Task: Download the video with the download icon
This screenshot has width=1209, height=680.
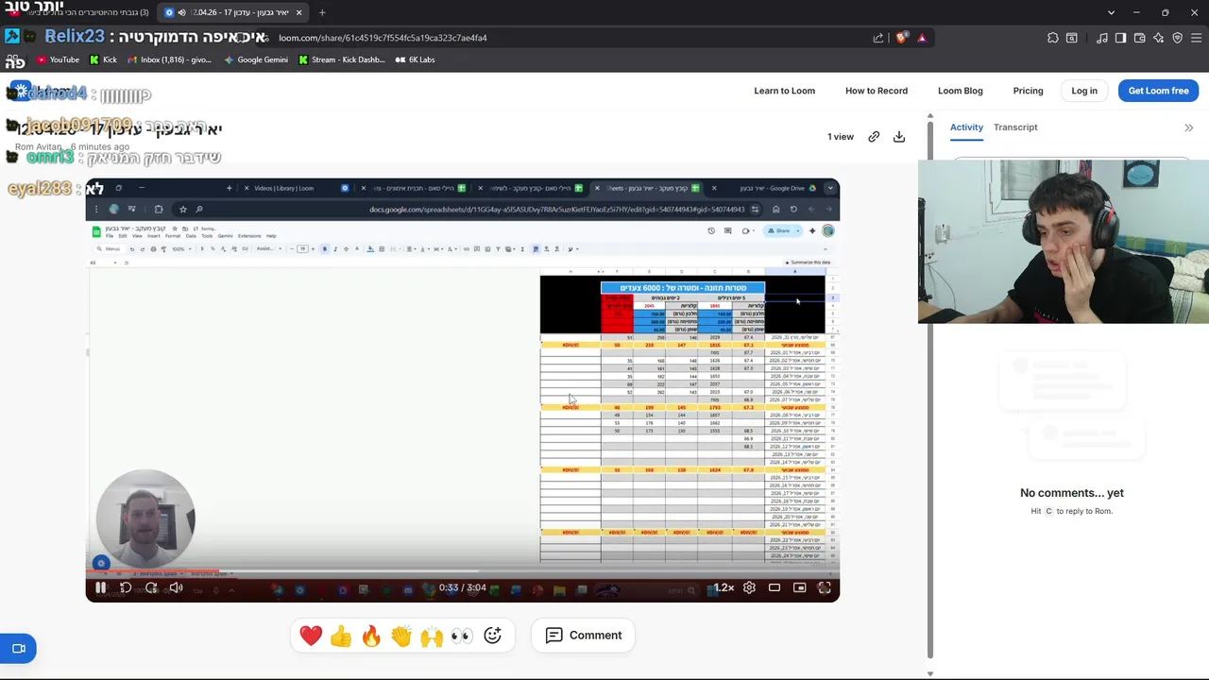Action: [x=899, y=137]
